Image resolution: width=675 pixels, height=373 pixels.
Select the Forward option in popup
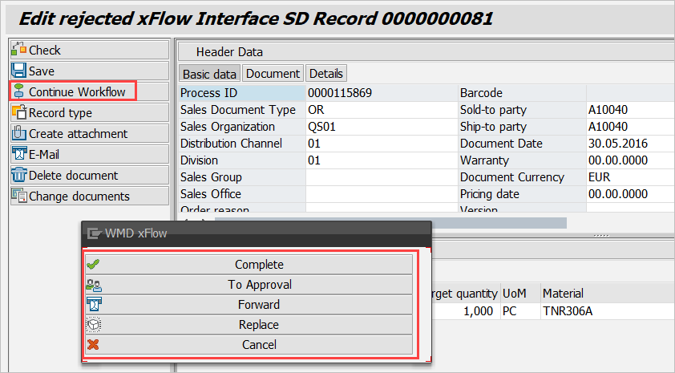click(258, 305)
